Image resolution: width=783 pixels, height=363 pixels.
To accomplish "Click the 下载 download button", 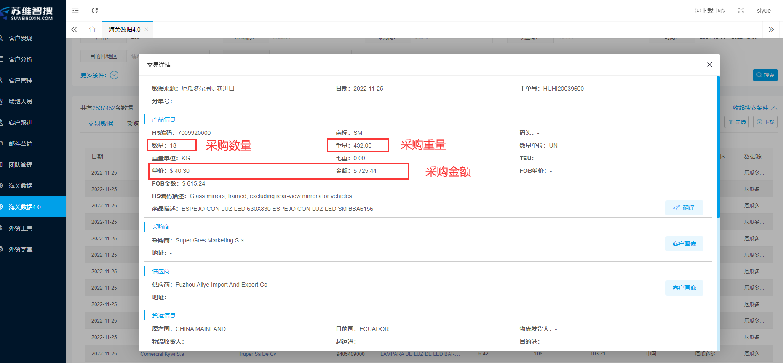I will pos(765,122).
